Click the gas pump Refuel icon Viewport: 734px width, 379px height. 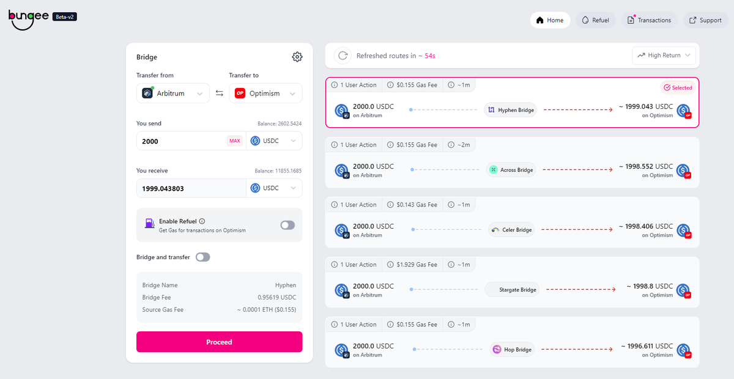[x=150, y=224]
